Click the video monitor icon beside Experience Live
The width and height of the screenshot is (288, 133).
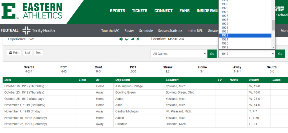click(x=127, y=39)
